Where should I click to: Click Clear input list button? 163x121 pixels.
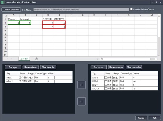(x=48, y=67)
